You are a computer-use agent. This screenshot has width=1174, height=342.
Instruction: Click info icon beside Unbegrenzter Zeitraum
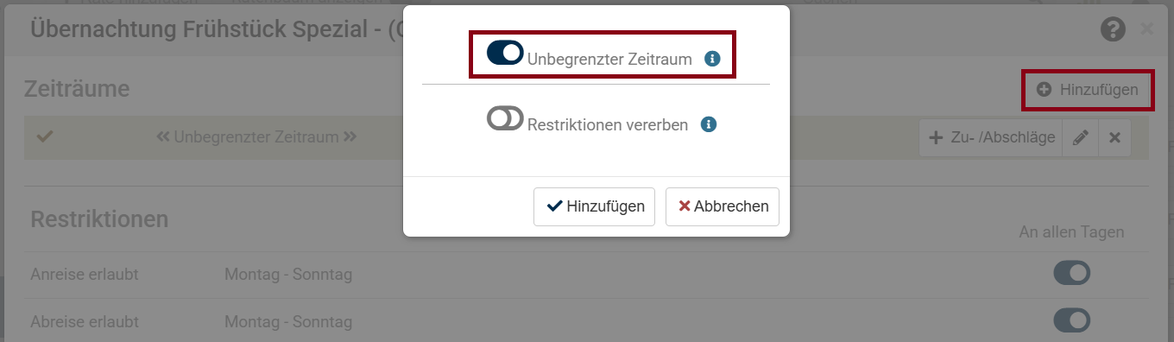pyautogui.click(x=712, y=59)
